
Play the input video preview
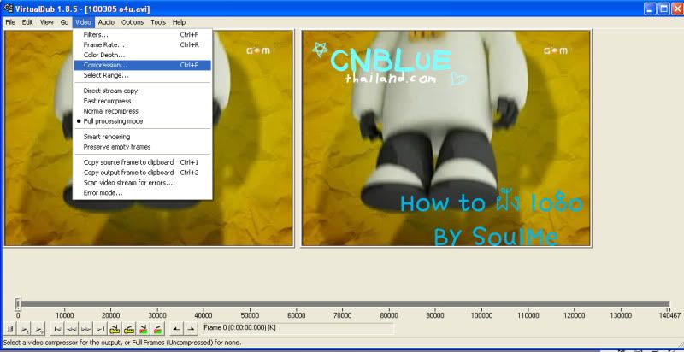(25, 329)
